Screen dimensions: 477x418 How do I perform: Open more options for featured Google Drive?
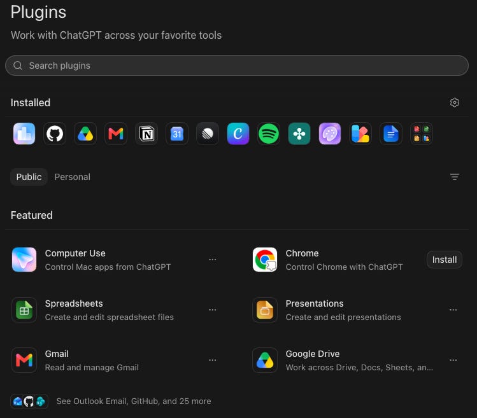click(453, 360)
